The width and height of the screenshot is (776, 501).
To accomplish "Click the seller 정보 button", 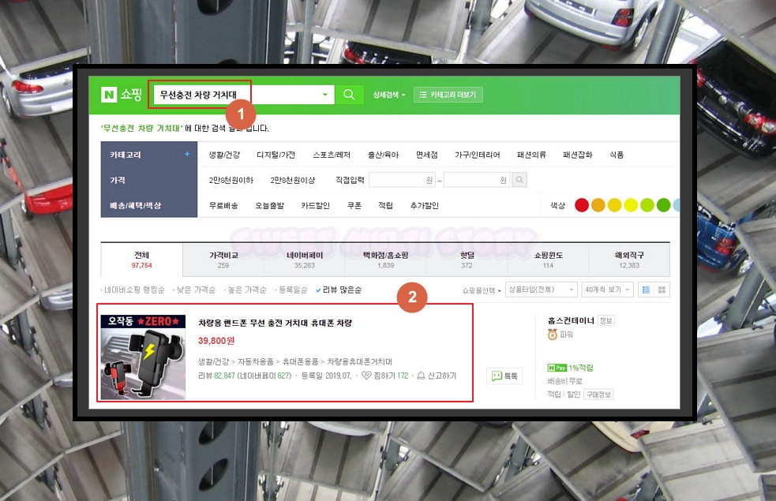I will [x=605, y=320].
